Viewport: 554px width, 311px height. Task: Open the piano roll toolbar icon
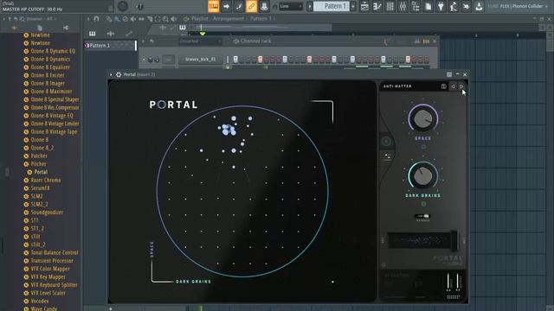(377, 6)
